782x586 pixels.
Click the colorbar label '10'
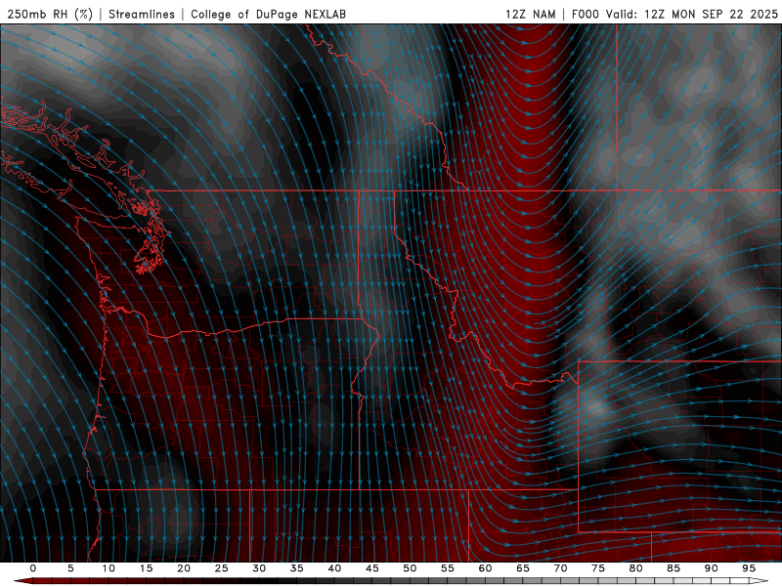[109, 568]
